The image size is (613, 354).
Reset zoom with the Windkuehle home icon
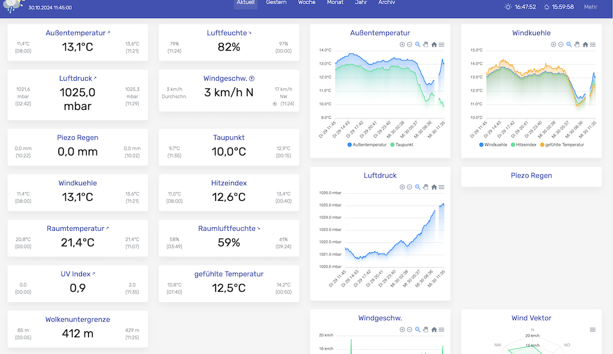pos(585,44)
